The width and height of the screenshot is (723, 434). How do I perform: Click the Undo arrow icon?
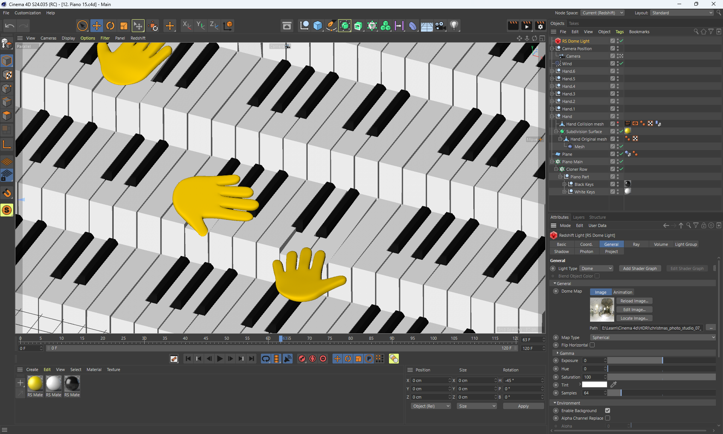[x=10, y=26]
